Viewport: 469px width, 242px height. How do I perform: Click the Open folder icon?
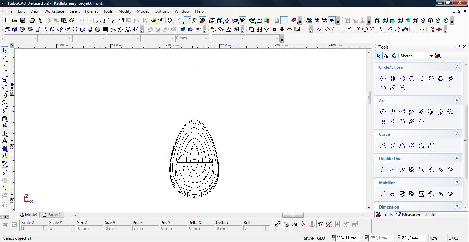15,21
